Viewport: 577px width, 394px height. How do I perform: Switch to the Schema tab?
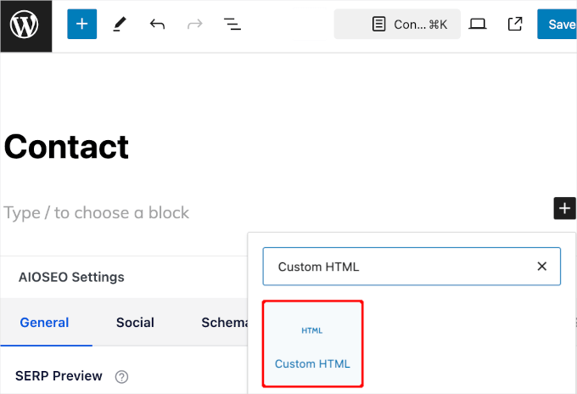[224, 323]
